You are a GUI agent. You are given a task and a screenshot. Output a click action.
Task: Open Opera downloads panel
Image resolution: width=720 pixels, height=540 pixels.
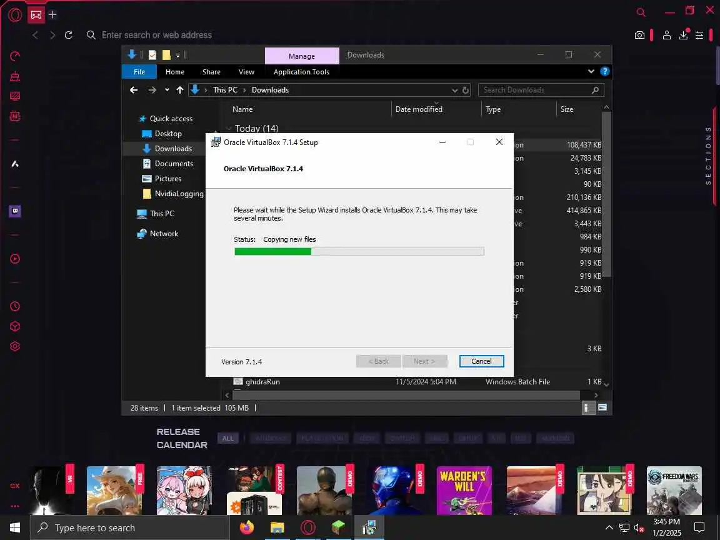coord(684,35)
